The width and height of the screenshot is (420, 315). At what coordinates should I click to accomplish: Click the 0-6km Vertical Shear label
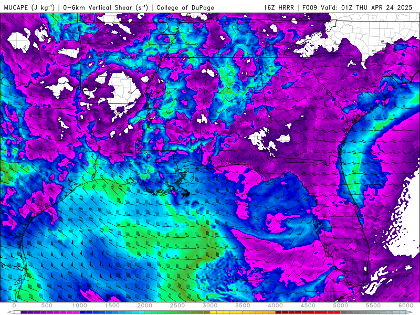click(106, 7)
